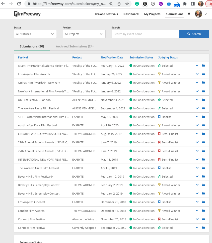The image size is (212, 243).
Task: Click the site lock icon in address bar
Action: coord(29,4)
